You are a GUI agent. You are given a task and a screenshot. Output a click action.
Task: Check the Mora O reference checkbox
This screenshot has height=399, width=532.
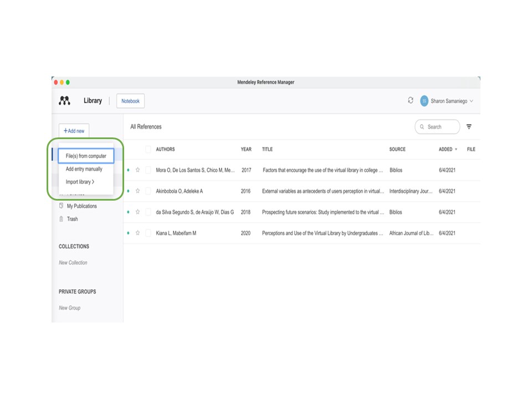click(148, 170)
